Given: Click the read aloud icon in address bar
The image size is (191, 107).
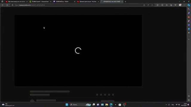Looking at the screenshot, I should coord(148,5).
